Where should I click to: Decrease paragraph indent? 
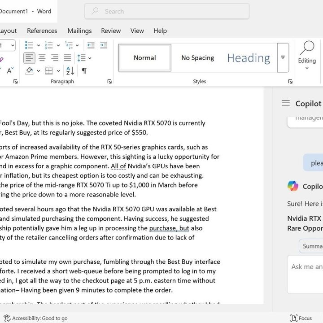click(x=91, y=45)
